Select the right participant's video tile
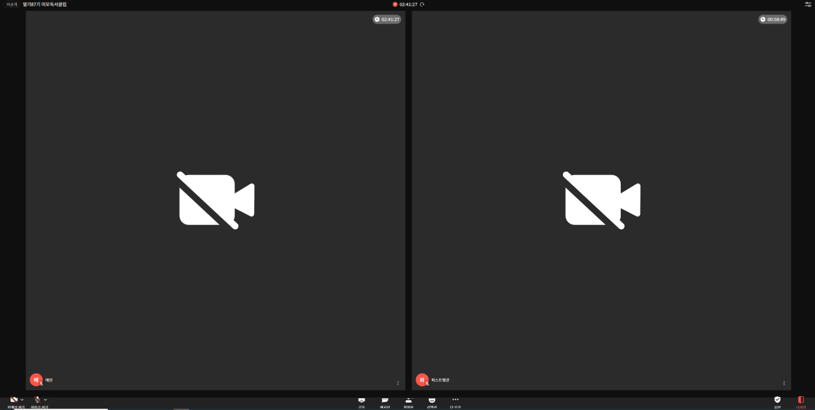This screenshot has width=815, height=410. tap(602, 201)
